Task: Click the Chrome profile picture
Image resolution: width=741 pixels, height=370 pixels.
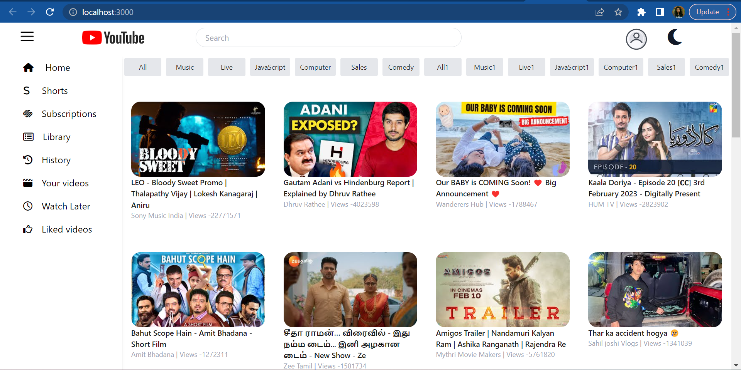Action: pyautogui.click(x=678, y=12)
